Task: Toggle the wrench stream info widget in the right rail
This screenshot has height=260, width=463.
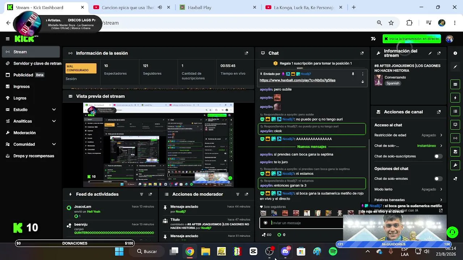Action: pyautogui.click(x=455, y=165)
